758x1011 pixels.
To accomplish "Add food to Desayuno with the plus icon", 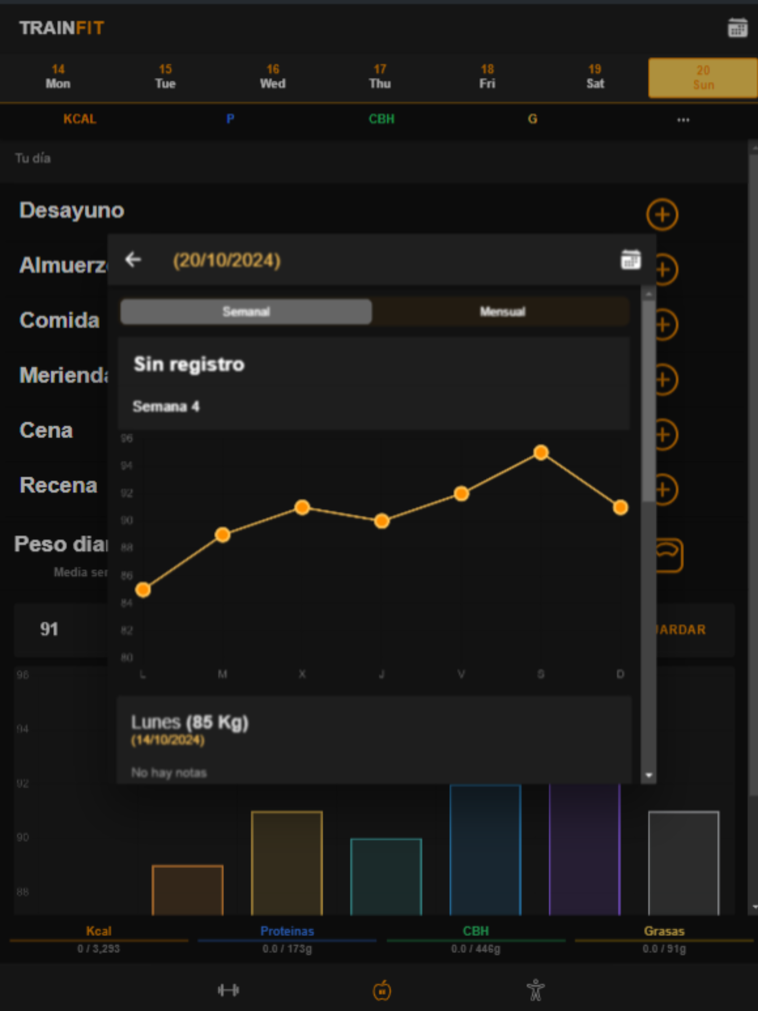I will pyautogui.click(x=661, y=214).
